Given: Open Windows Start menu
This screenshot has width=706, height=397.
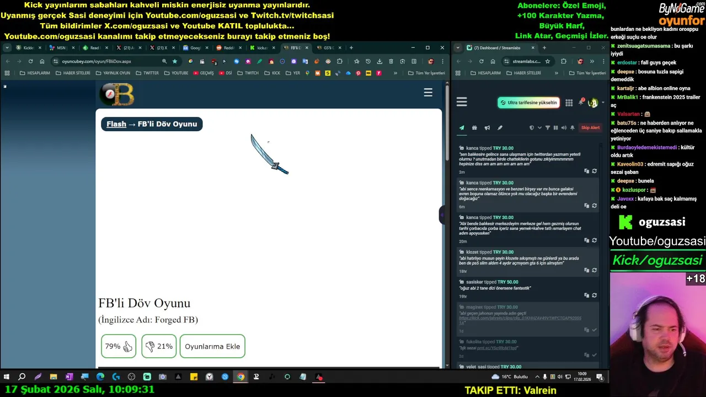Looking at the screenshot, I should click(x=7, y=377).
